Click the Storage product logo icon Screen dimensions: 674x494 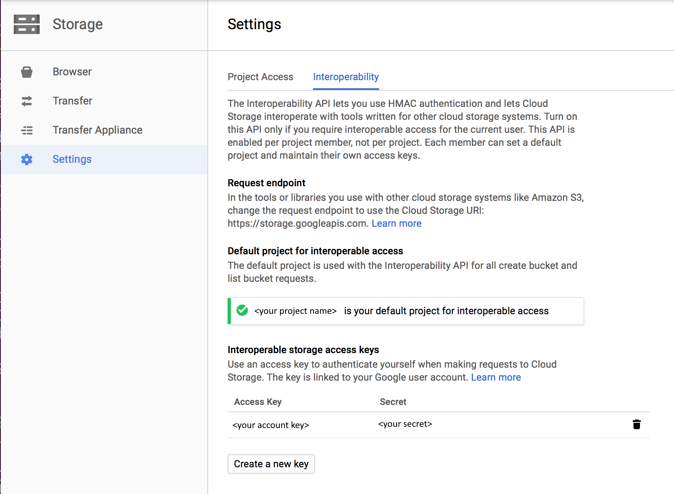[x=27, y=24]
